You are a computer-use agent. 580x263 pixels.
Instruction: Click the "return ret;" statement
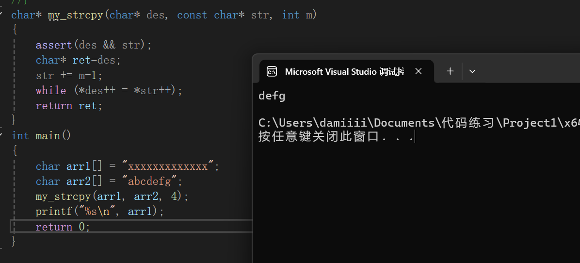tap(69, 106)
